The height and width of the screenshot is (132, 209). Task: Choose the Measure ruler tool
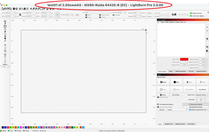click(x=5, y=41)
